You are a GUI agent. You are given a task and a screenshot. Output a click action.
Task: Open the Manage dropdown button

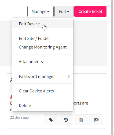click(41, 12)
